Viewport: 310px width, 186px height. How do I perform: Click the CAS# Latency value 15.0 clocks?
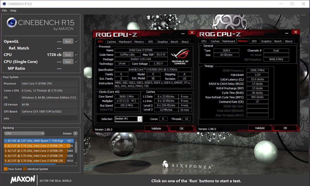pyautogui.click(x=258, y=79)
